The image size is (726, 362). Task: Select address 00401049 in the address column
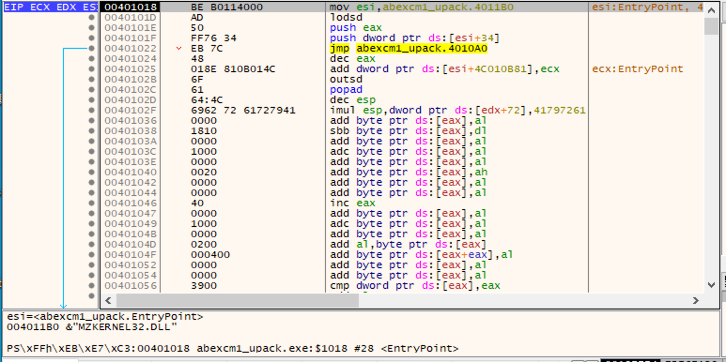click(131, 224)
